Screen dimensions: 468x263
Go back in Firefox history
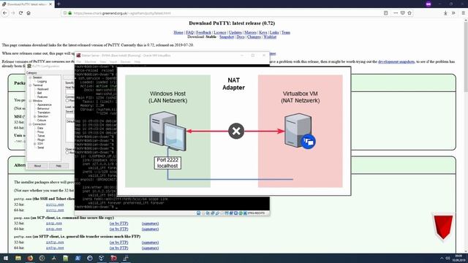pyautogui.click(x=5, y=13)
